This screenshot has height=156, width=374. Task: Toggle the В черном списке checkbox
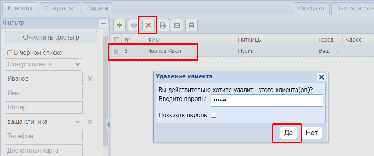pos(10,53)
